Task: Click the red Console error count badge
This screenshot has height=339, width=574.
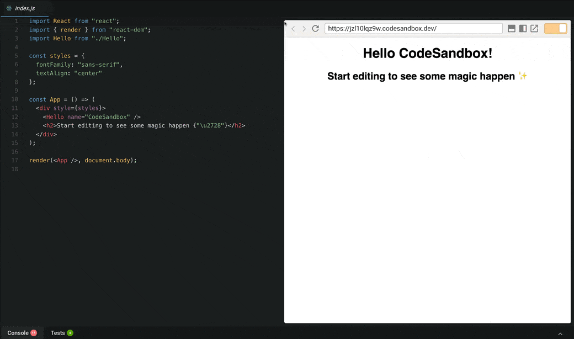Action: click(35, 333)
